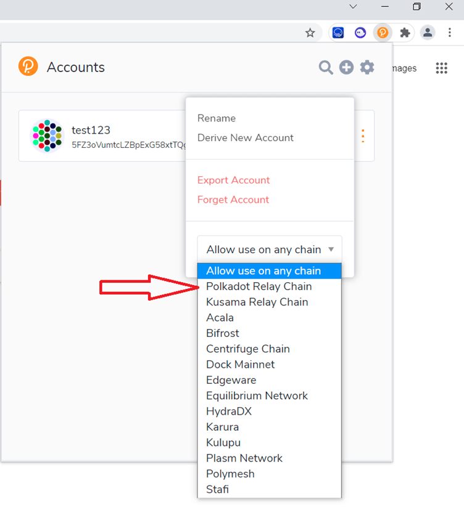The height and width of the screenshot is (507, 464).
Task: Open the Chrome profile avatar
Action: (x=428, y=32)
